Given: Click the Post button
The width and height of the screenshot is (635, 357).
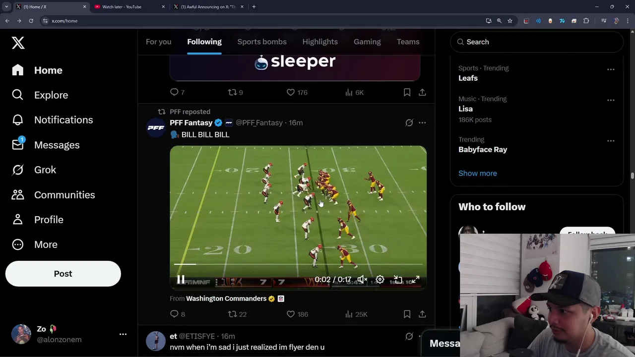Looking at the screenshot, I should (x=63, y=274).
